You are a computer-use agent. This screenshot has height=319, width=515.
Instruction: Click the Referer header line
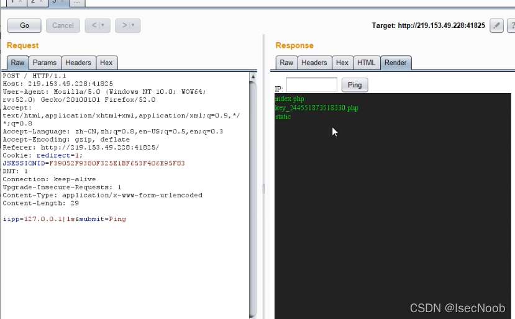click(x=81, y=147)
